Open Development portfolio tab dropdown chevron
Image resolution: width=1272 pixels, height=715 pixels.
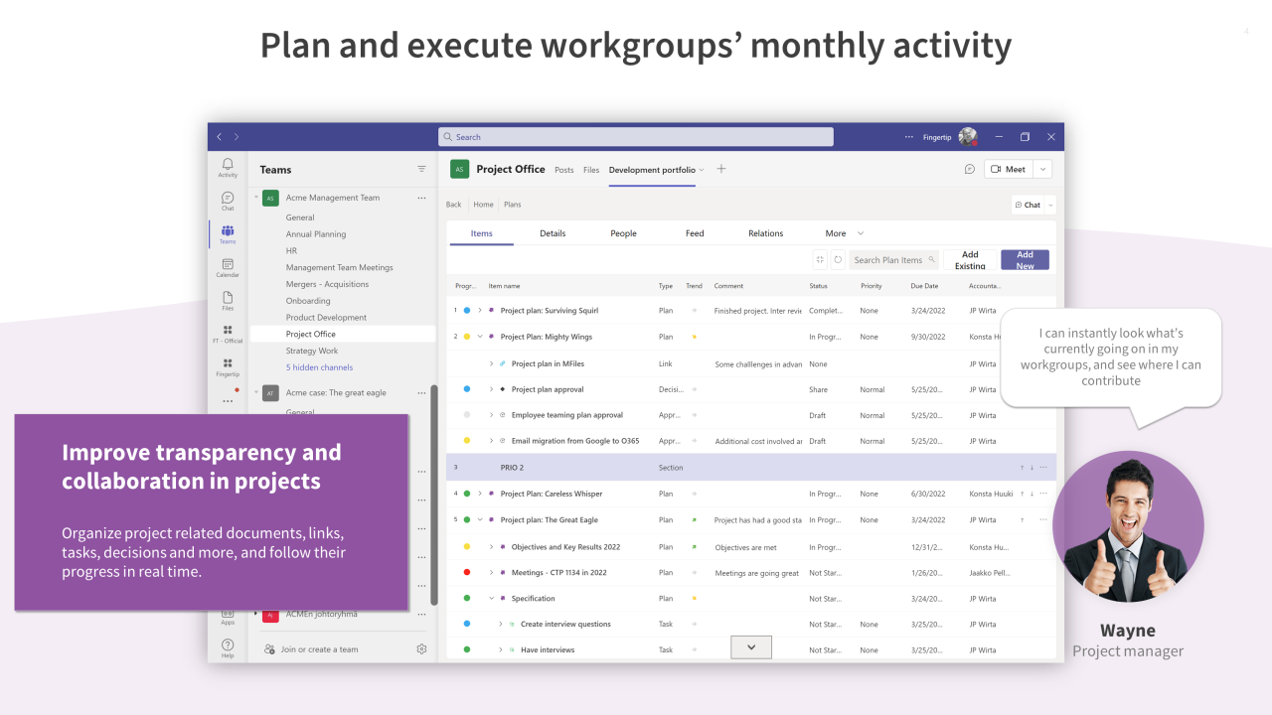click(x=702, y=170)
